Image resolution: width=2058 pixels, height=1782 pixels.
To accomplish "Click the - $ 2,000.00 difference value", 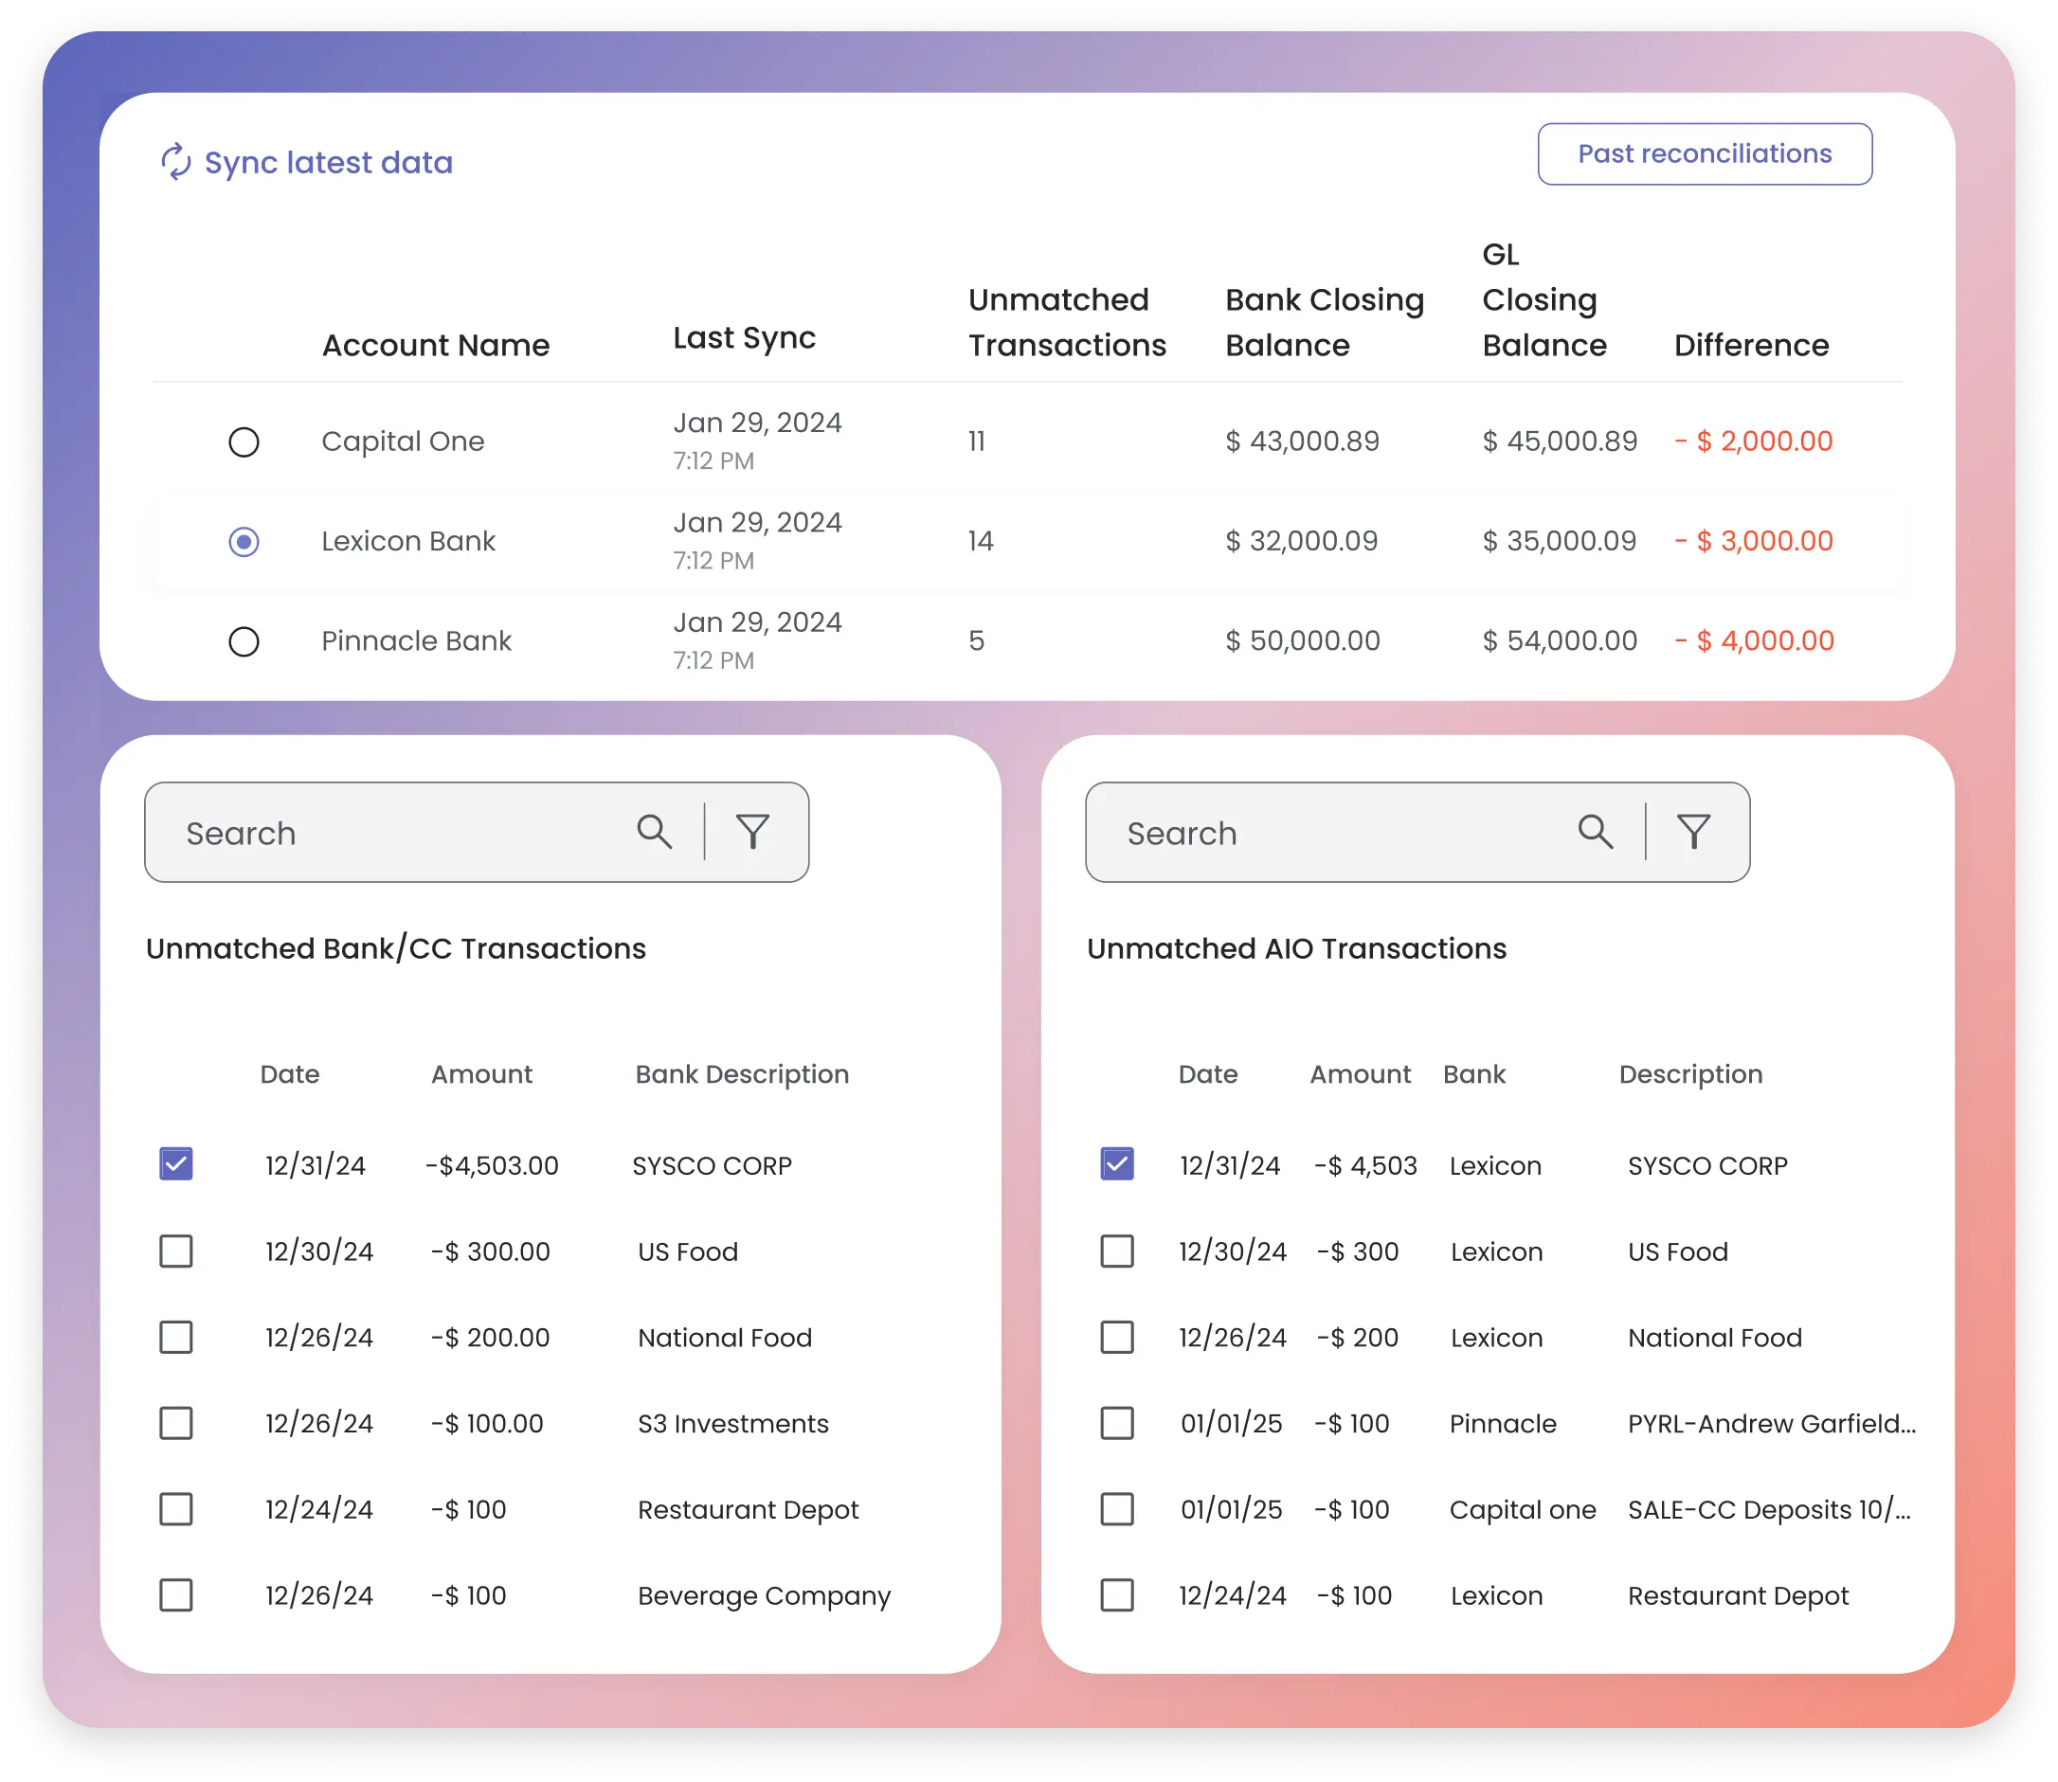I will 1754,441.
